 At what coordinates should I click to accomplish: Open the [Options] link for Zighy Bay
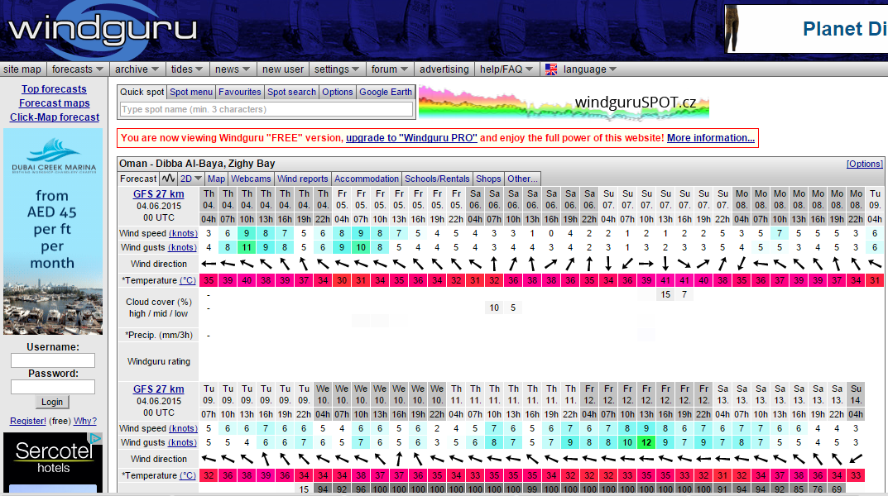click(x=864, y=164)
